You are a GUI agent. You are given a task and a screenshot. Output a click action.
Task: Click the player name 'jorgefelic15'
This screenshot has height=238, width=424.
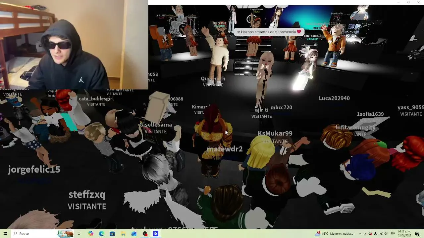point(34,170)
